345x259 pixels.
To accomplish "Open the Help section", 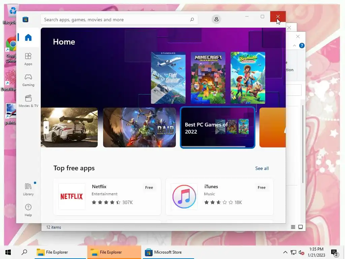I will (x=28, y=210).
